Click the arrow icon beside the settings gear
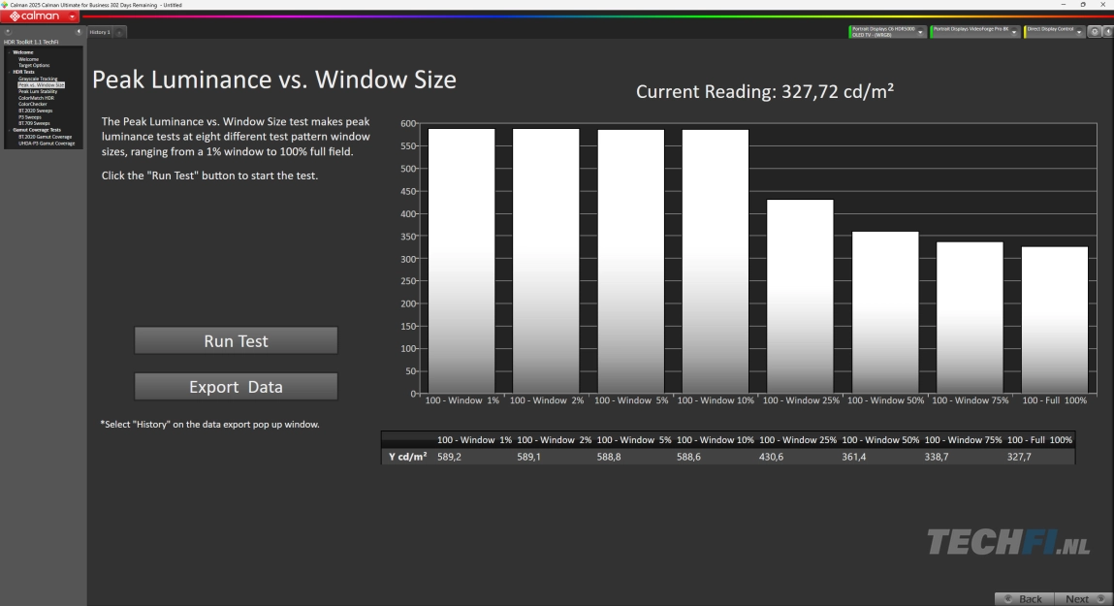Screen dimensions: 1114x606 [x=1107, y=32]
